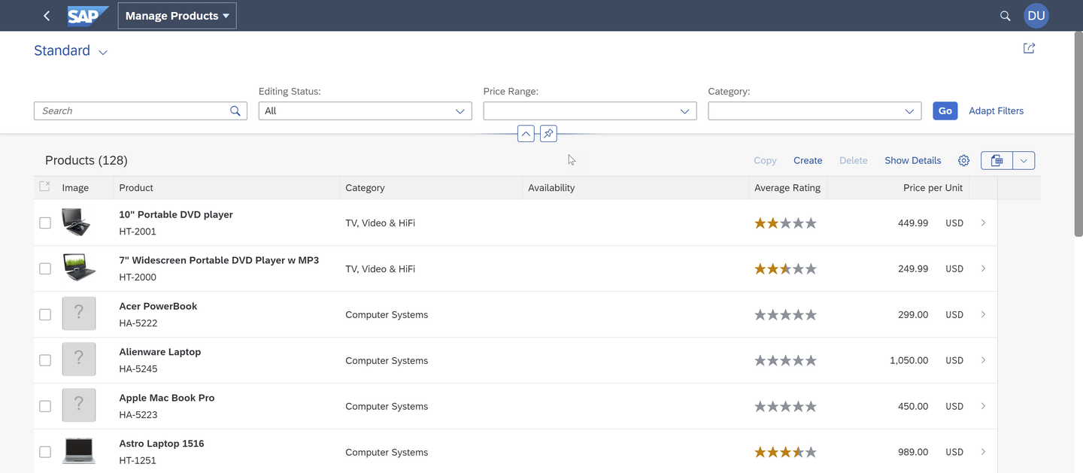Click product name Alienware Laptop
1083x473 pixels.
[x=160, y=352]
